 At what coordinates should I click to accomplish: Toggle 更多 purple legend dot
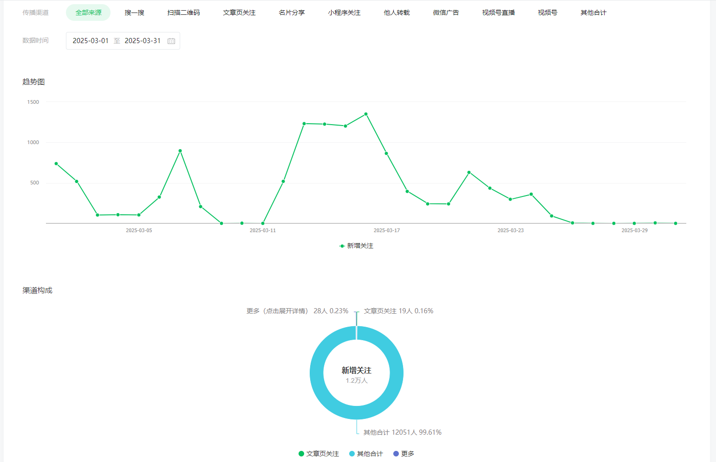pyautogui.click(x=396, y=454)
